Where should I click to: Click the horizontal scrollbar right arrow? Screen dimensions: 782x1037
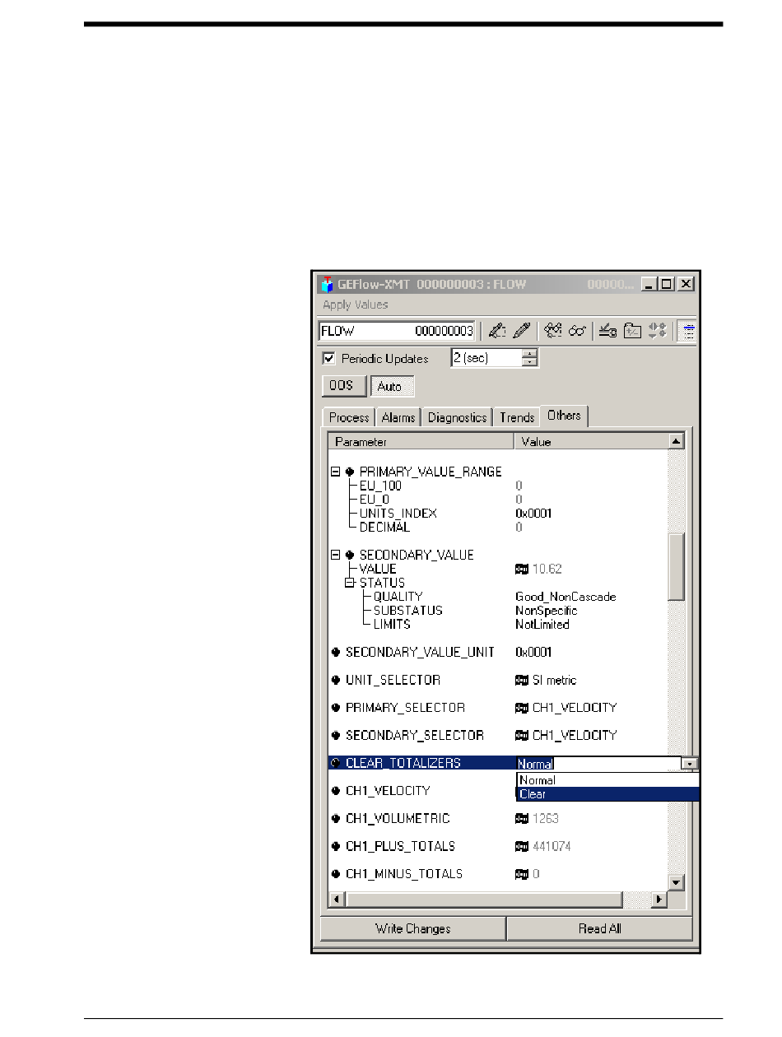[659, 900]
